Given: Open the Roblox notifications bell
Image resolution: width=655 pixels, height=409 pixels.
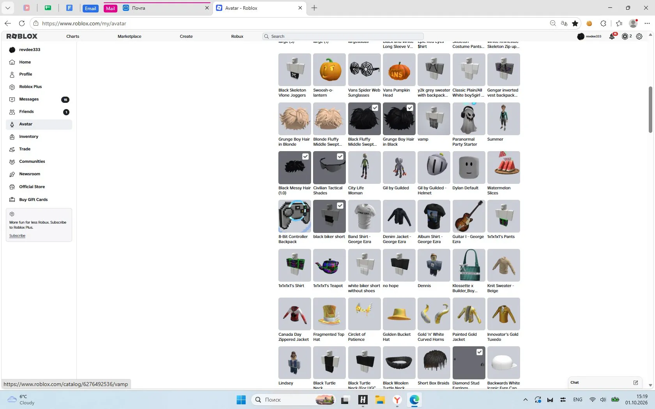Looking at the screenshot, I should coord(612,36).
